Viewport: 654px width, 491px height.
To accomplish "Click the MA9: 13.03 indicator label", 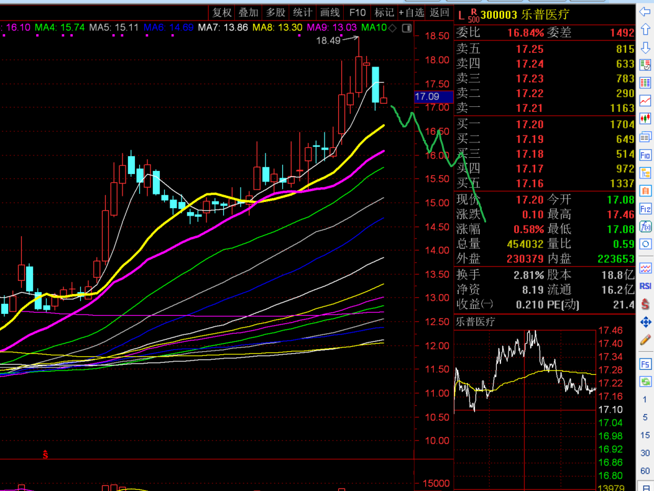I will point(331,27).
